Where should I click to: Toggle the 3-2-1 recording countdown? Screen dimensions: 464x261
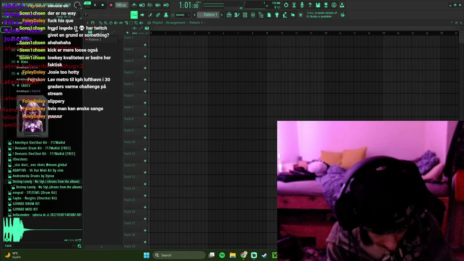point(150,5)
